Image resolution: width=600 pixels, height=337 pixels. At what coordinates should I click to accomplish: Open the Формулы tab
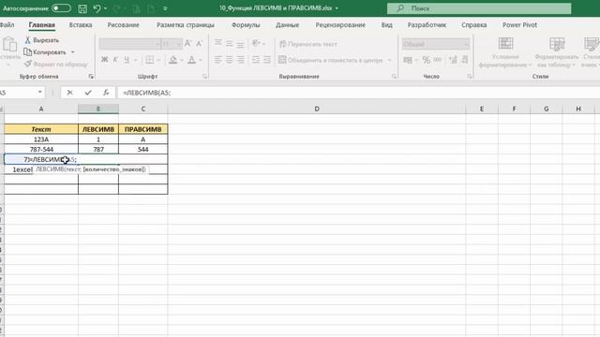pyautogui.click(x=246, y=25)
